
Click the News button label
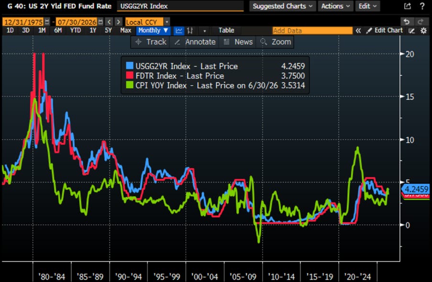pos(244,42)
